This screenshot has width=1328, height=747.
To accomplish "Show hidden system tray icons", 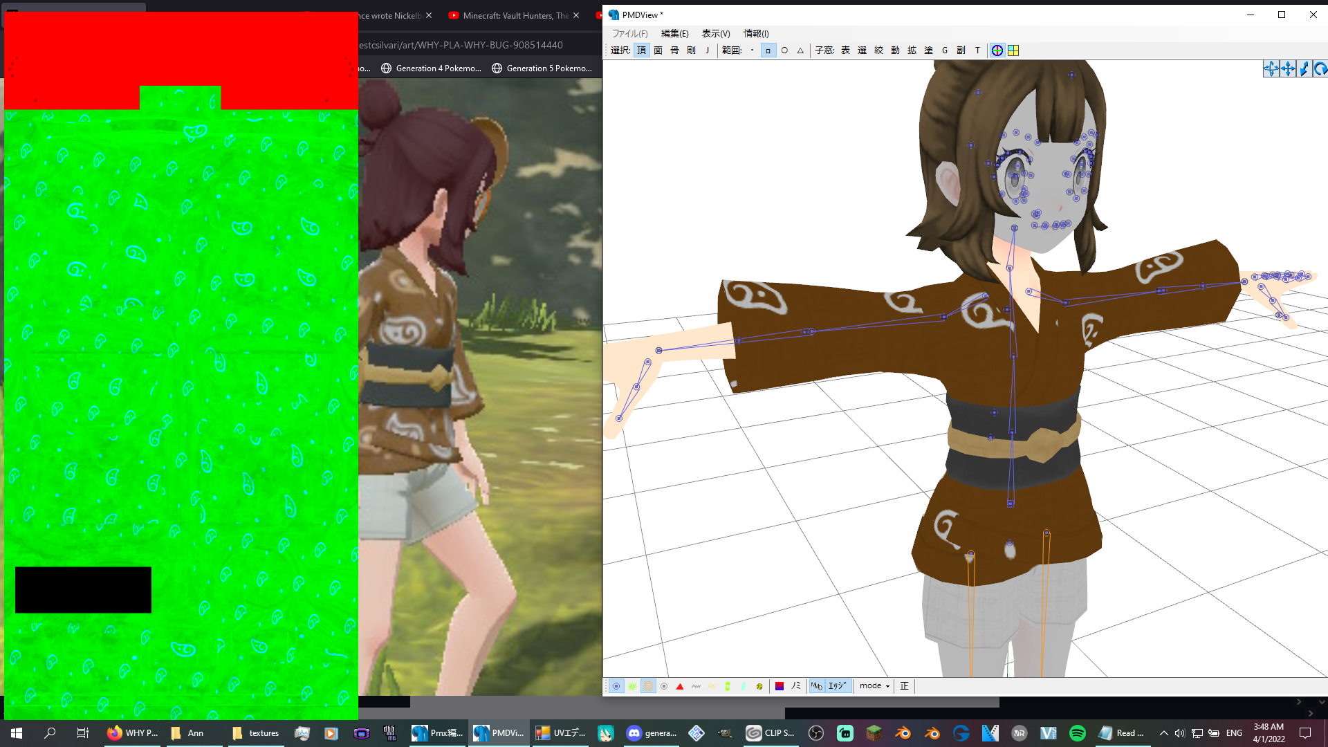I will click(x=1163, y=733).
